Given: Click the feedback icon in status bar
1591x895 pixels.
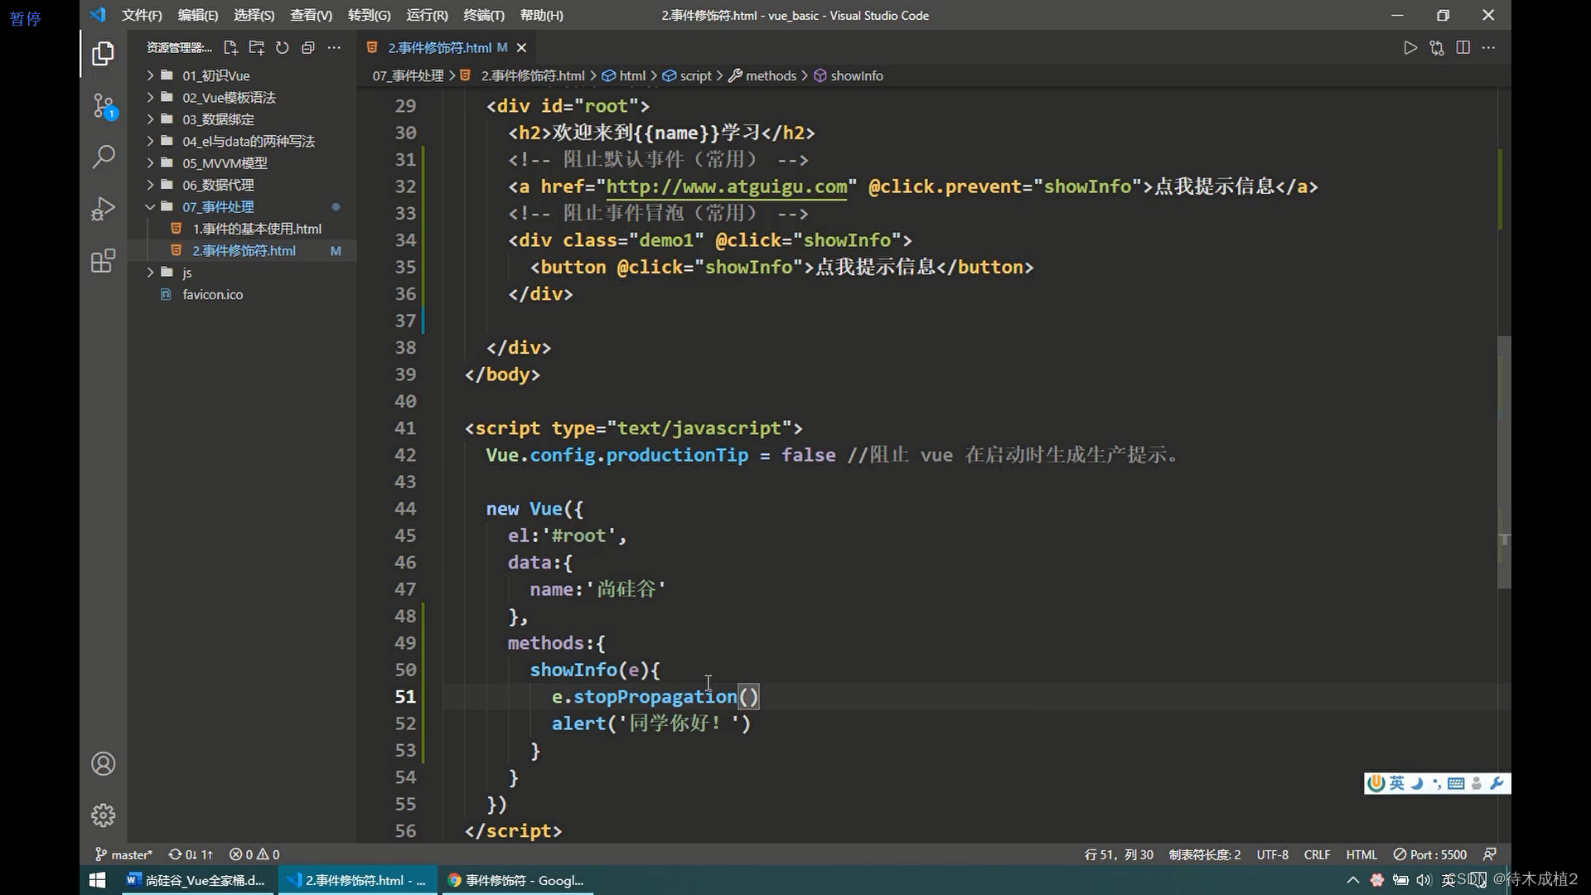Looking at the screenshot, I should pyautogui.click(x=1490, y=854).
